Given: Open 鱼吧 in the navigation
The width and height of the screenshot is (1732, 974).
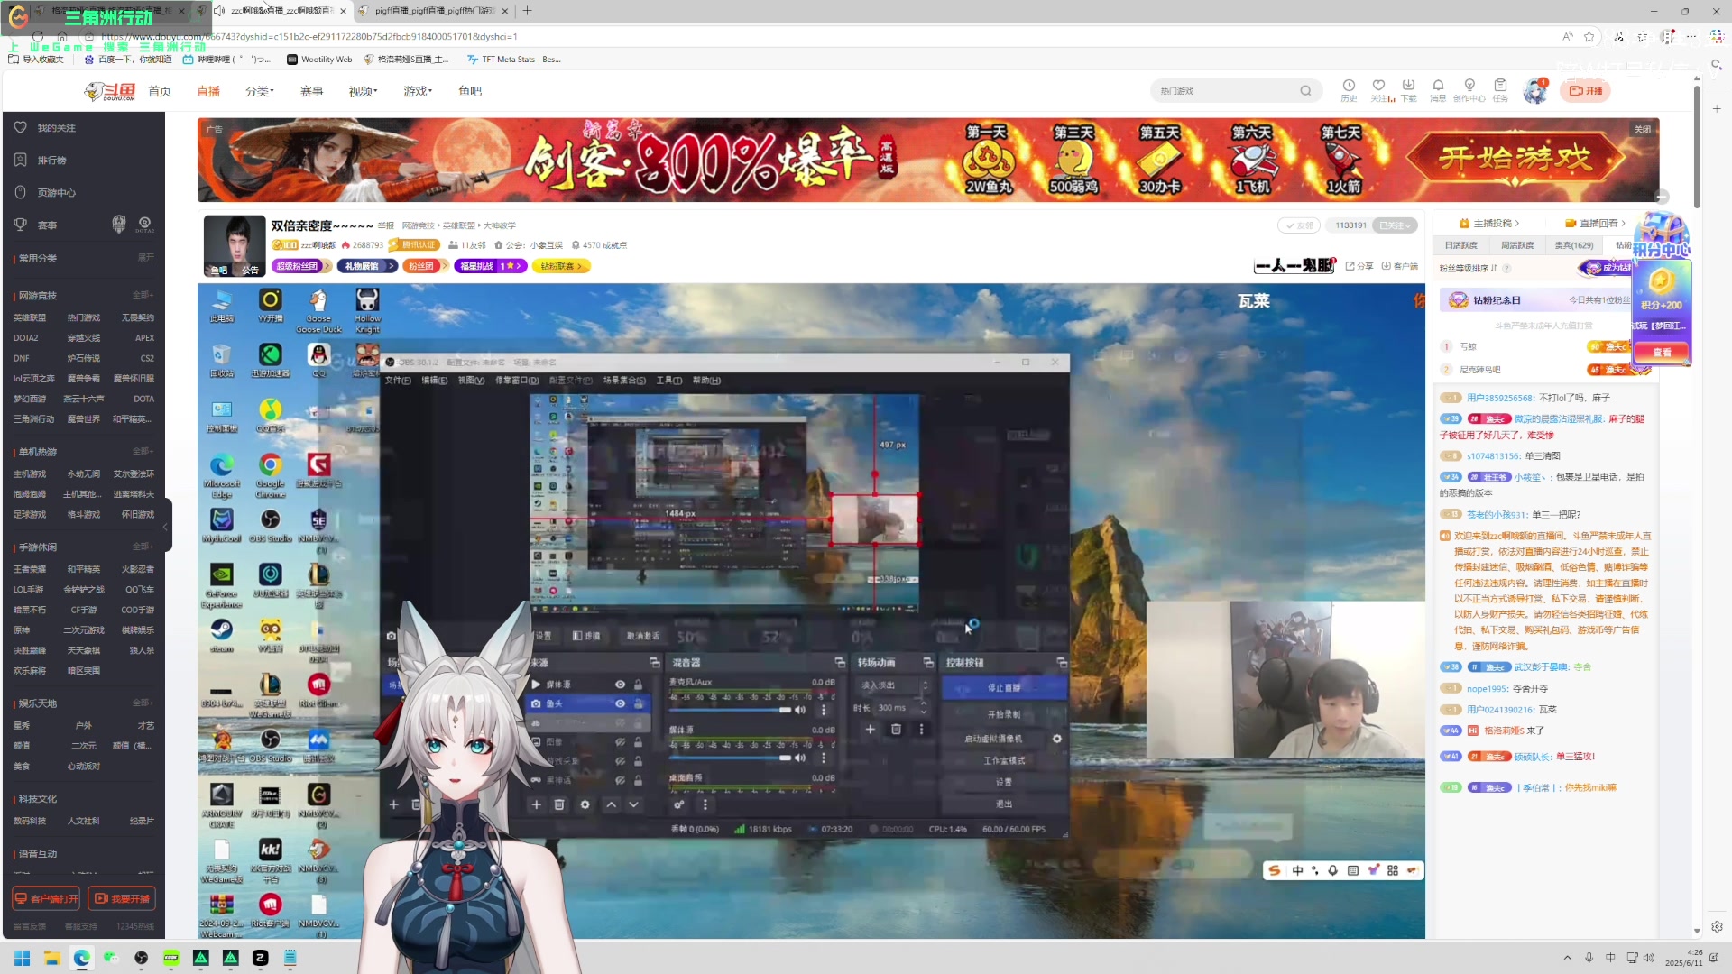Looking at the screenshot, I should 470,91.
